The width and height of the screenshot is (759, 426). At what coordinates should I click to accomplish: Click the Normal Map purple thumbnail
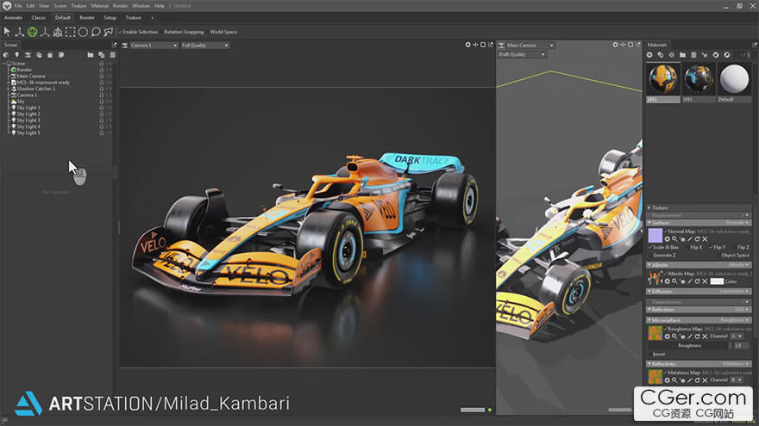pos(655,235)
